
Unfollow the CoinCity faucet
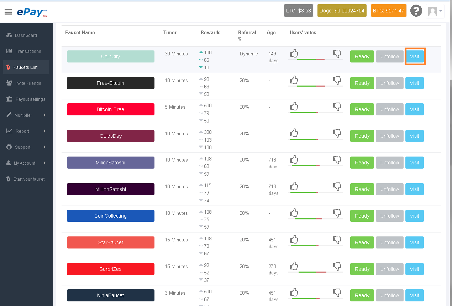coord(390,56)
